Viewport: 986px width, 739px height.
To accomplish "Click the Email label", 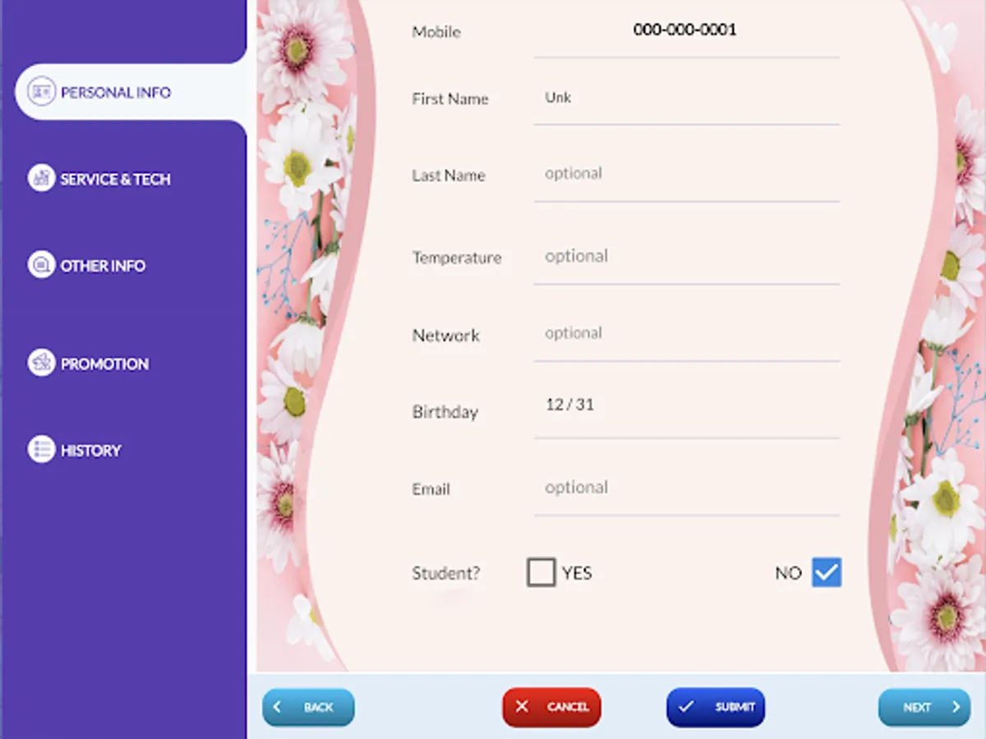I will (431, 489).
